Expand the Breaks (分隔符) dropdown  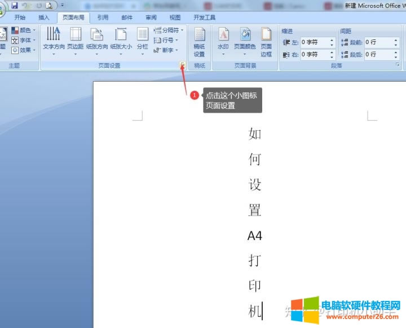(169, 30)
